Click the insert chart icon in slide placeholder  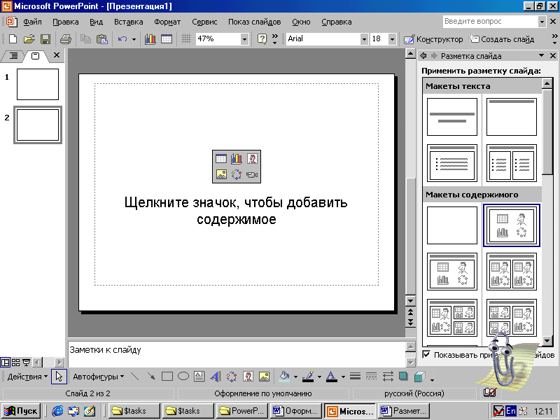[237, 159]
